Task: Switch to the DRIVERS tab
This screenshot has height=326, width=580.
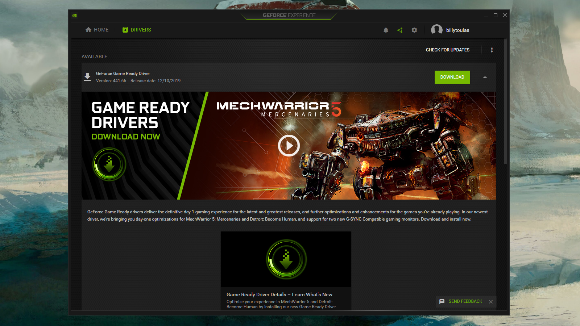Action: click(x=137, y=30)
